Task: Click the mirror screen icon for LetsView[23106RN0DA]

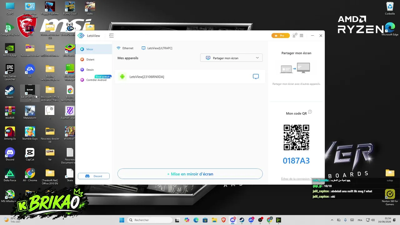Action: click(256, 77)
